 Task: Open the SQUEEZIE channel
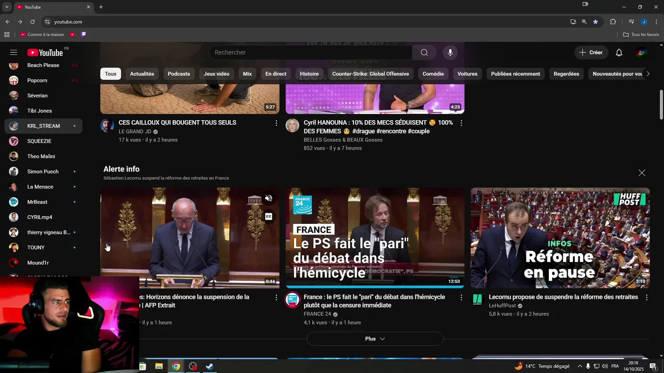coord(43,141)
